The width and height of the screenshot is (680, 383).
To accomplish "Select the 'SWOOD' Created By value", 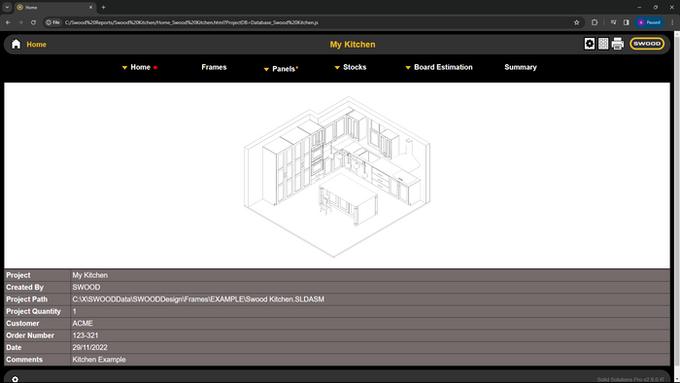I will point(85,287).
